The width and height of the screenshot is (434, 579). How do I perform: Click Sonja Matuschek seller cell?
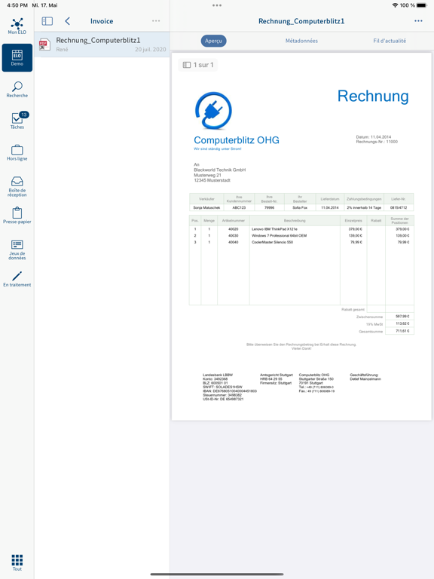pyautogui.click(x=206, y=207)
